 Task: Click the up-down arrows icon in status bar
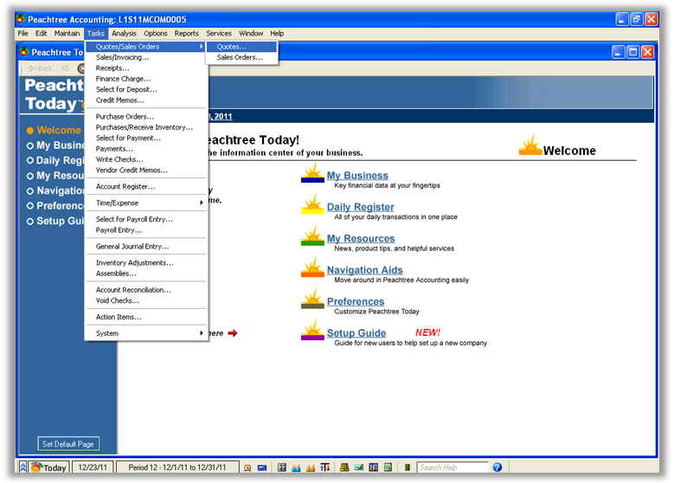pos(325,467)
